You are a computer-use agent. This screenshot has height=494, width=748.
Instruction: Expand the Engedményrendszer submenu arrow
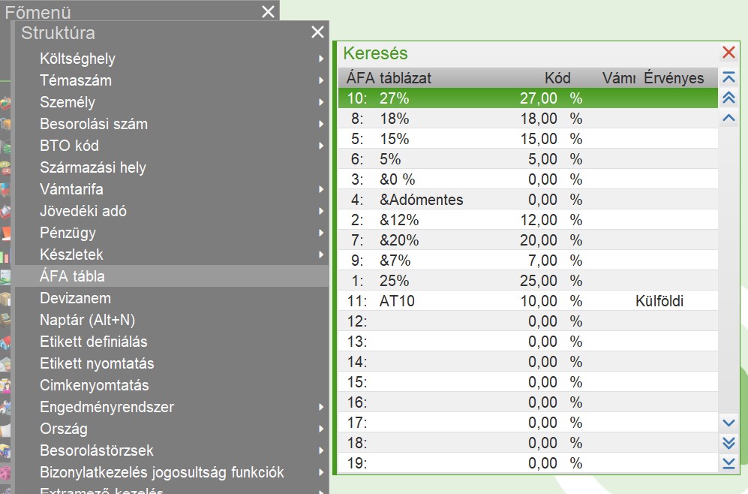point(321,407)
